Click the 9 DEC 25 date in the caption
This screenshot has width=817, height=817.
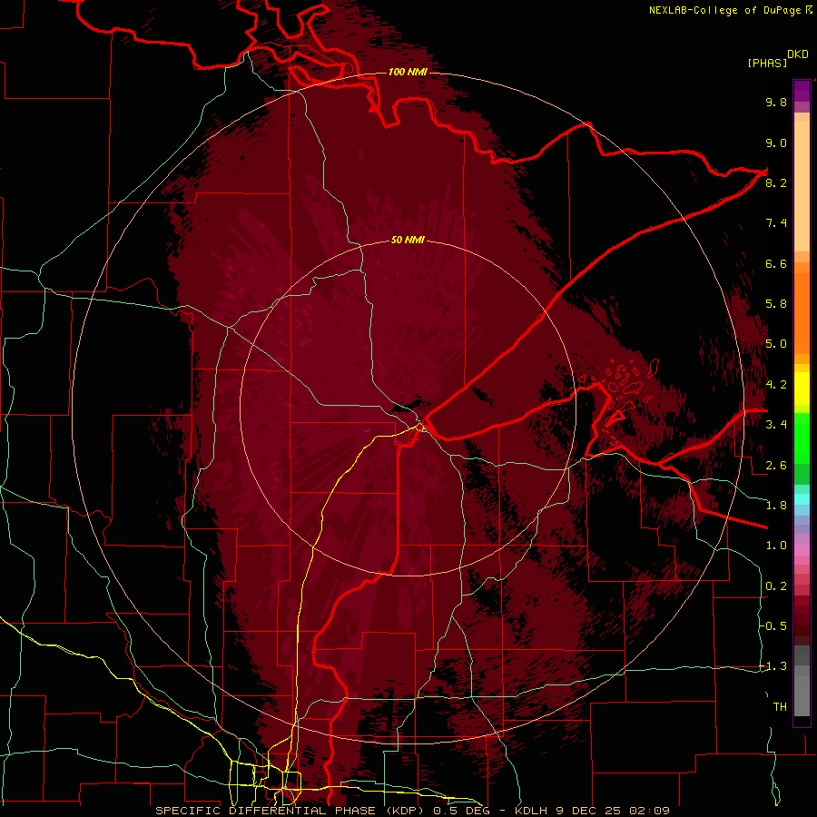[589, 811]
